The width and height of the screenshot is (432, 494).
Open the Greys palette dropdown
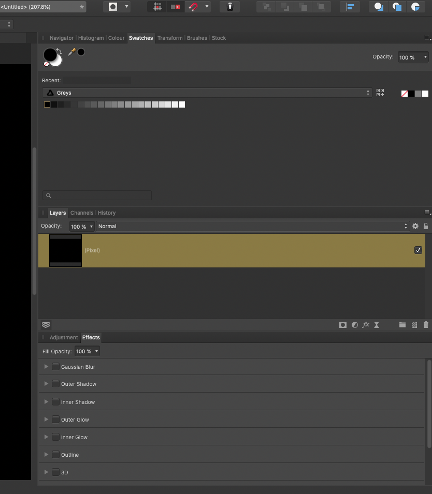(x=207, y=93)
